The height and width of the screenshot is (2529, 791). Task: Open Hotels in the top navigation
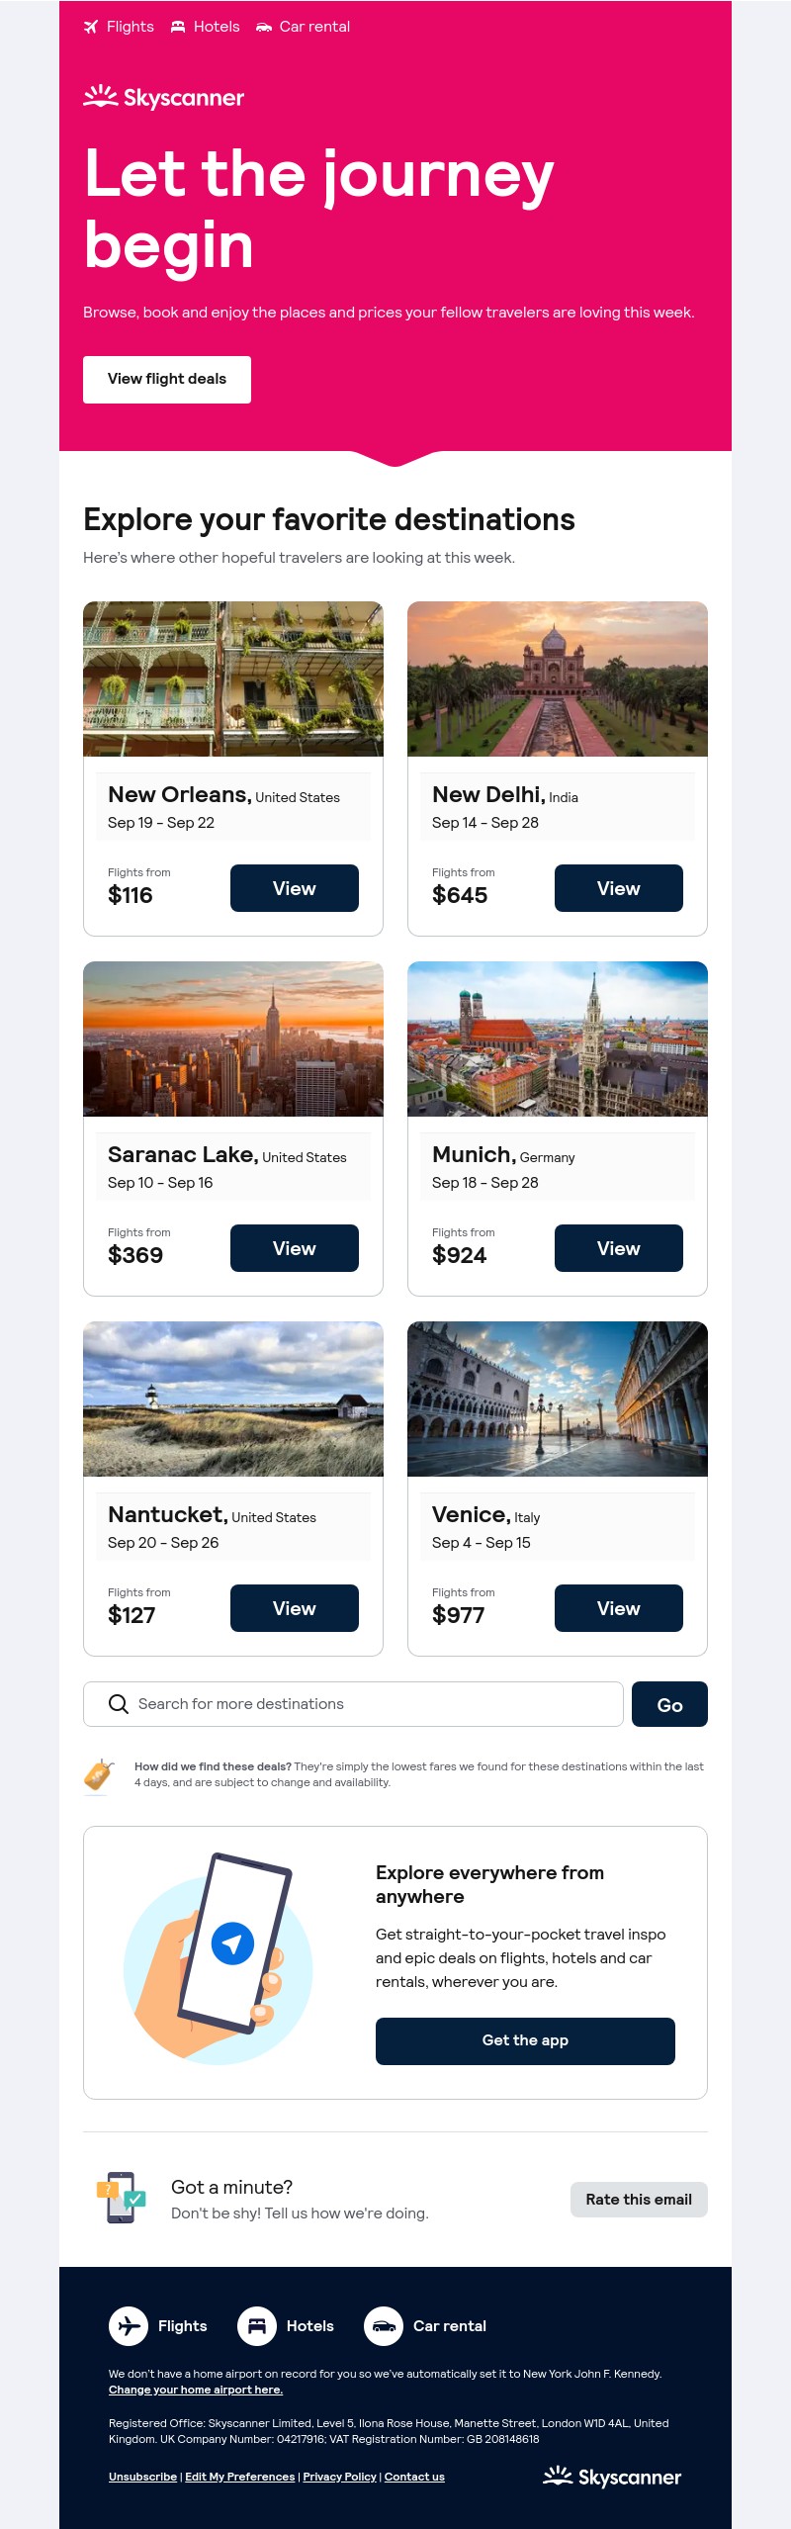[205, 27]
